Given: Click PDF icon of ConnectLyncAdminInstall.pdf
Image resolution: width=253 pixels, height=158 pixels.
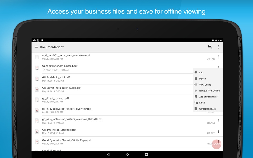Looking at the screenshot, I should tap(37, 68).
